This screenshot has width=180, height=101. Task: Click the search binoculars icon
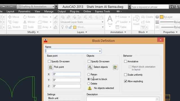point(172,7)
